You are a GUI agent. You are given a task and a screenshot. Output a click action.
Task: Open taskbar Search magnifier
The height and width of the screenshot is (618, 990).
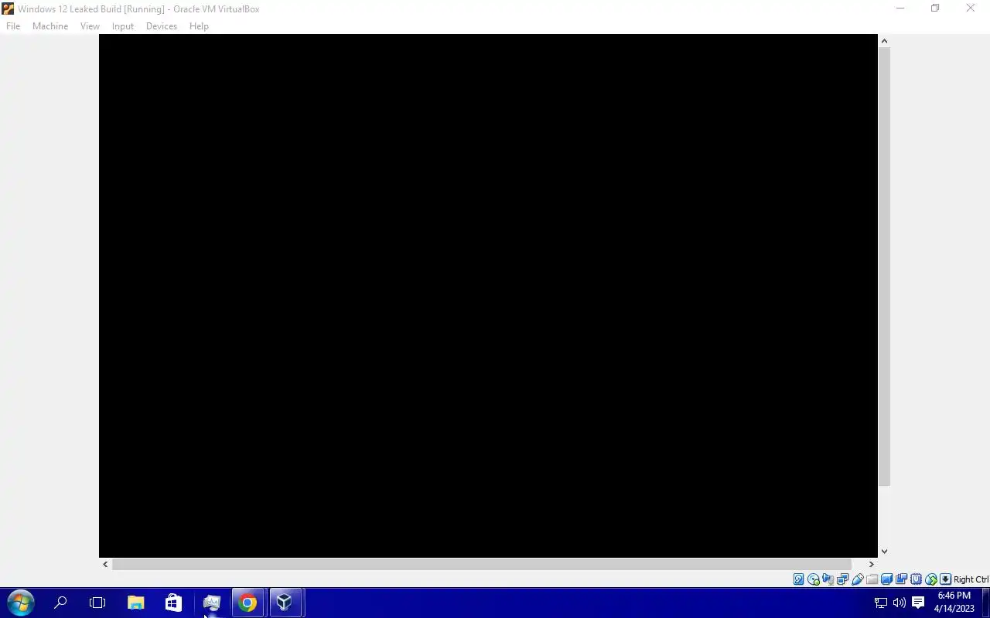point(60,603)
